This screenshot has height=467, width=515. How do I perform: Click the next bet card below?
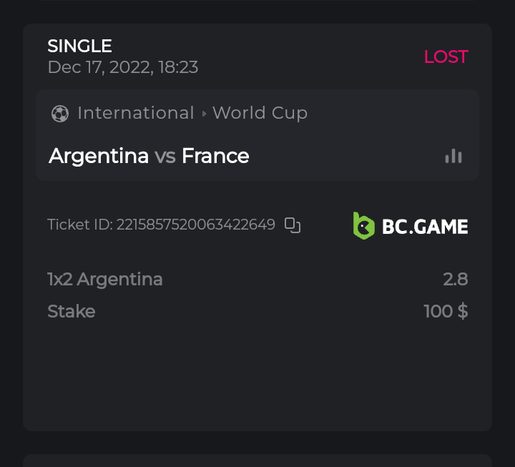pyautogui.click(x=257, y=461)
